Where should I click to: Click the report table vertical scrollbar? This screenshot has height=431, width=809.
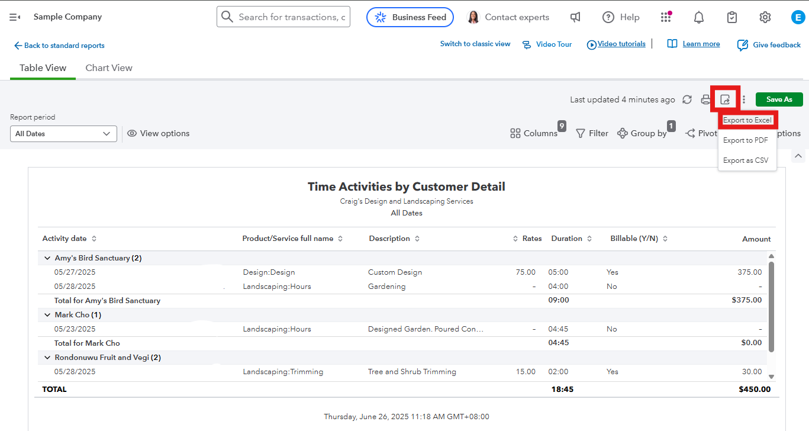pyautogui.click(x=771, y=308)
